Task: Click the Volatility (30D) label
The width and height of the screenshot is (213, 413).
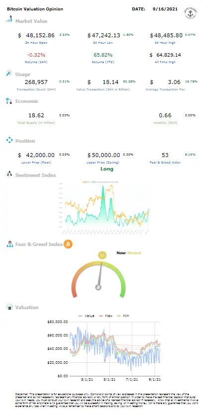Action: click(165, 122)
